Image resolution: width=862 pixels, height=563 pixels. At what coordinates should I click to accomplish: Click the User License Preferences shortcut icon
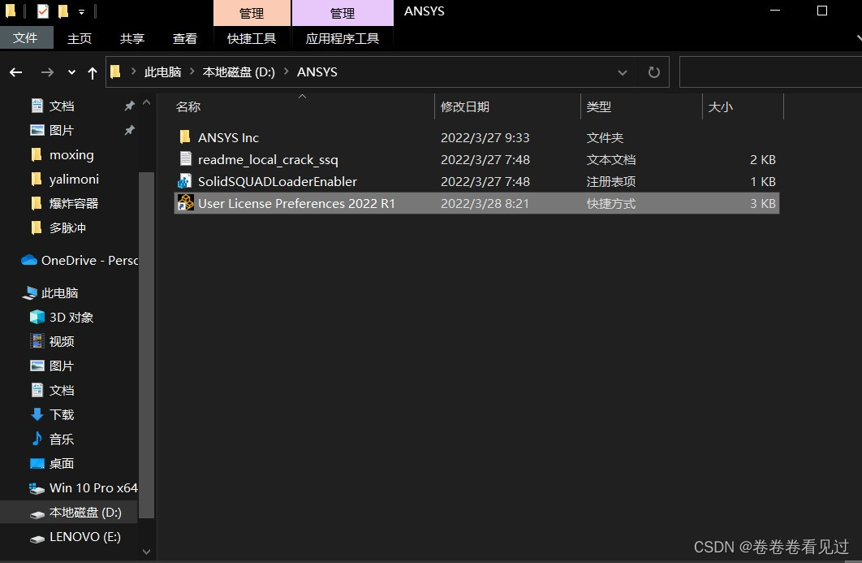(185, 203)
